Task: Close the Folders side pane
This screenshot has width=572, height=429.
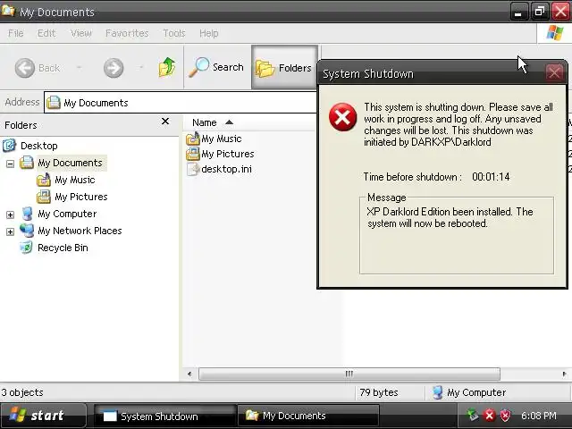Action: [165, 122]
